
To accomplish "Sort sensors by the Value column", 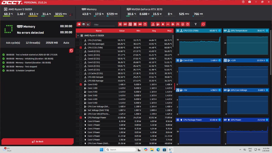I will (x=122, y=31).
